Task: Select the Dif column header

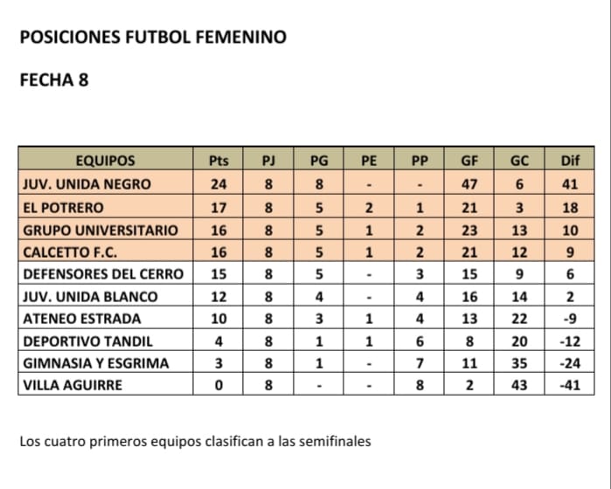Action: tap(570, 161)
